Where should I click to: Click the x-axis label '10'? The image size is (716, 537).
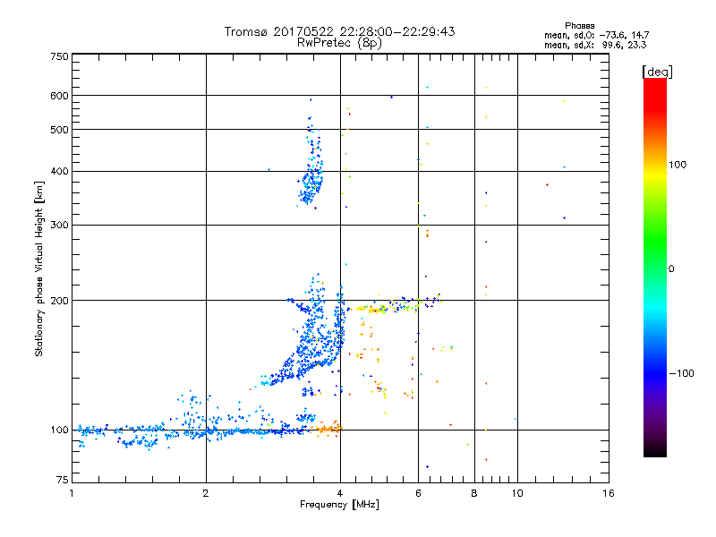(517, 493)
